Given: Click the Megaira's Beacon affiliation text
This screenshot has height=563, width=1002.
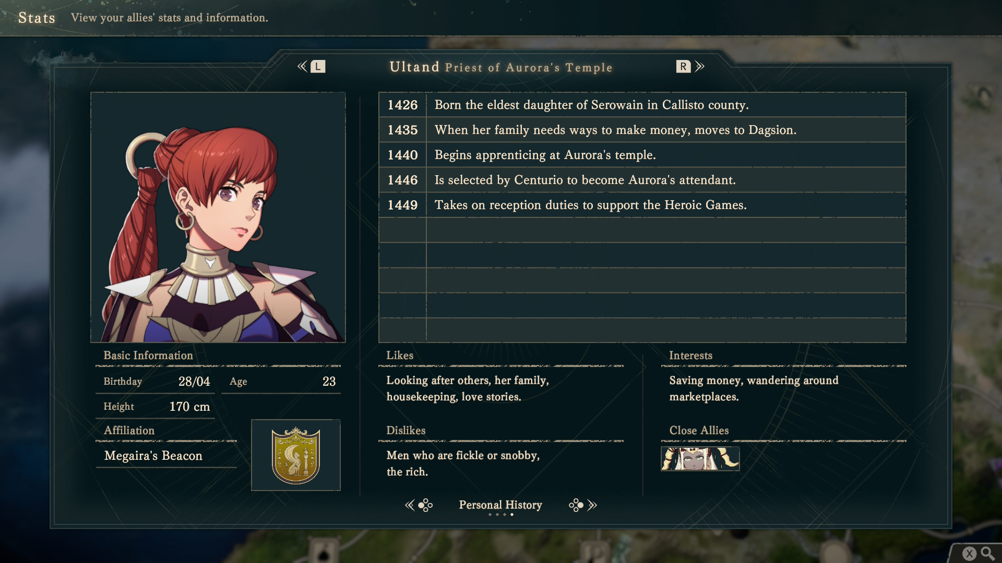Looking at the screenshot, I should [x=153, y=456].
